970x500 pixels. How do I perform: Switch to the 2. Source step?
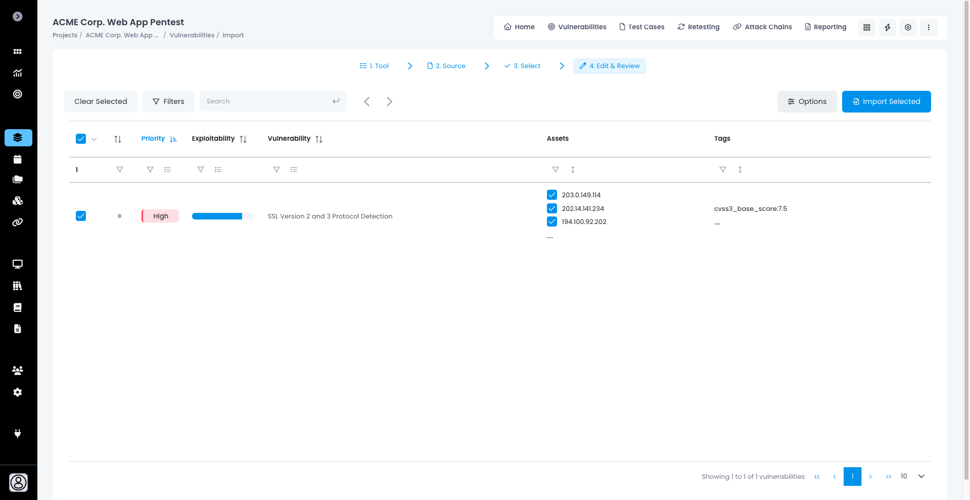446,66
